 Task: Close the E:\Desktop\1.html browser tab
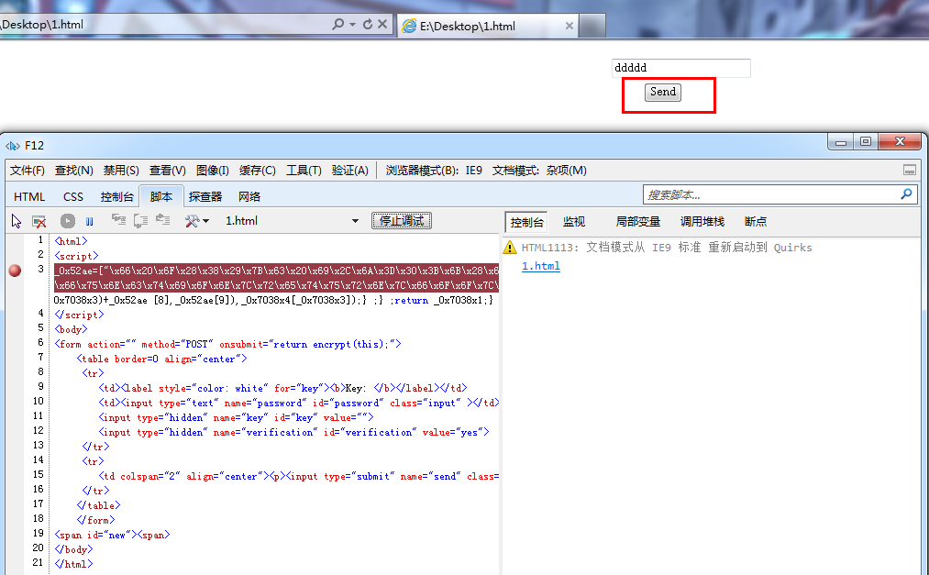tap(569, 26)
